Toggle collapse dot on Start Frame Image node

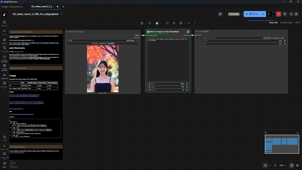(x=67, y=32)
